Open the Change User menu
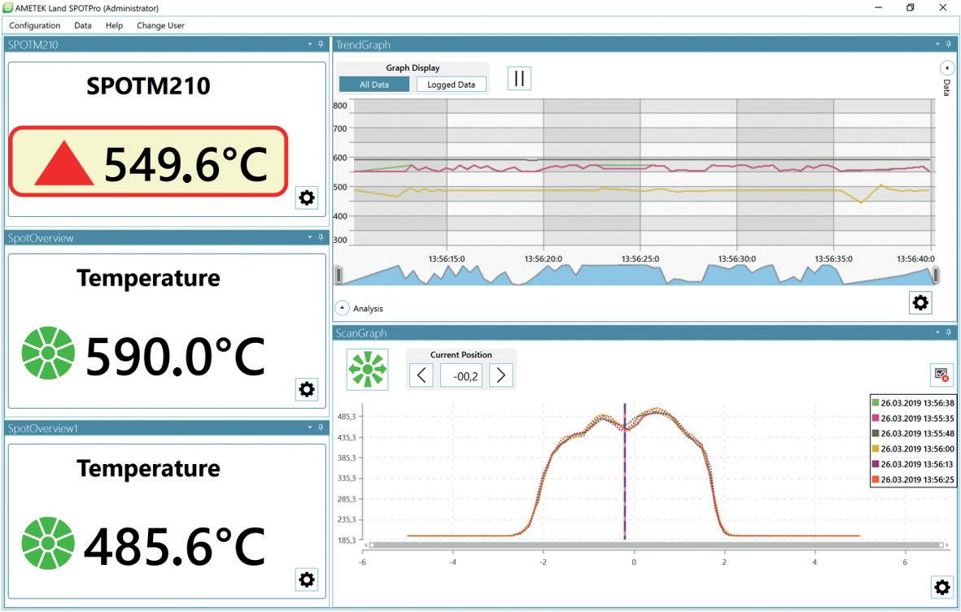Screen dimensions: 961x612 160,26
